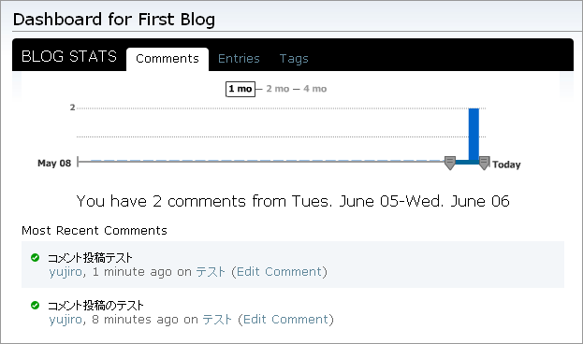Image resolution: width=583 pixels, height=344 pixels.
Task: Click the left range handle on the timeline
Action: click(x=450, y=163)
